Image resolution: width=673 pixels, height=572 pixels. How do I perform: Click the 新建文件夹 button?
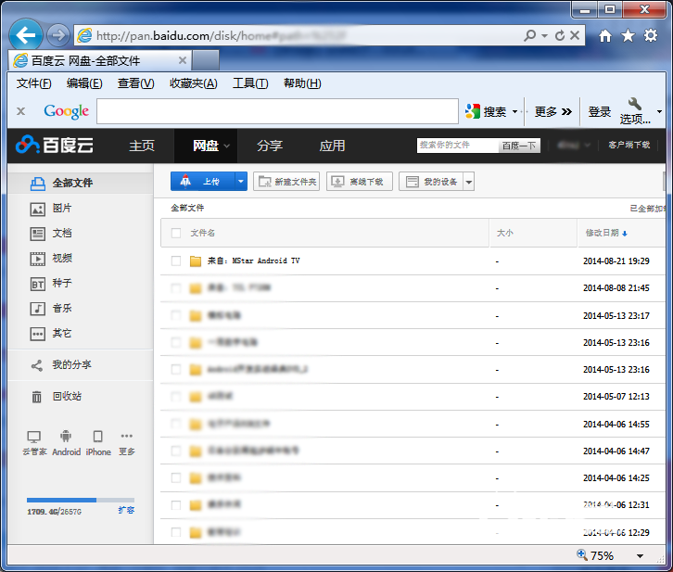point(286,182)
